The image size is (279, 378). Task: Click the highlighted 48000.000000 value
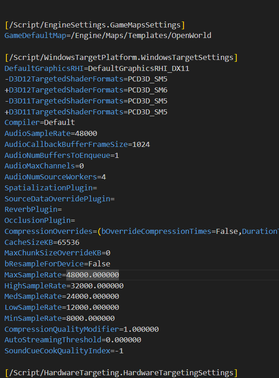pyautogui.click(x=93, y=275)
